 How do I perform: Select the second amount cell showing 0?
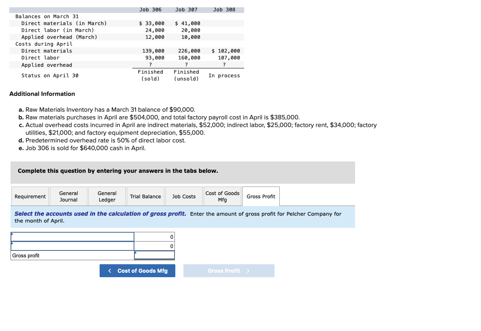154,246
